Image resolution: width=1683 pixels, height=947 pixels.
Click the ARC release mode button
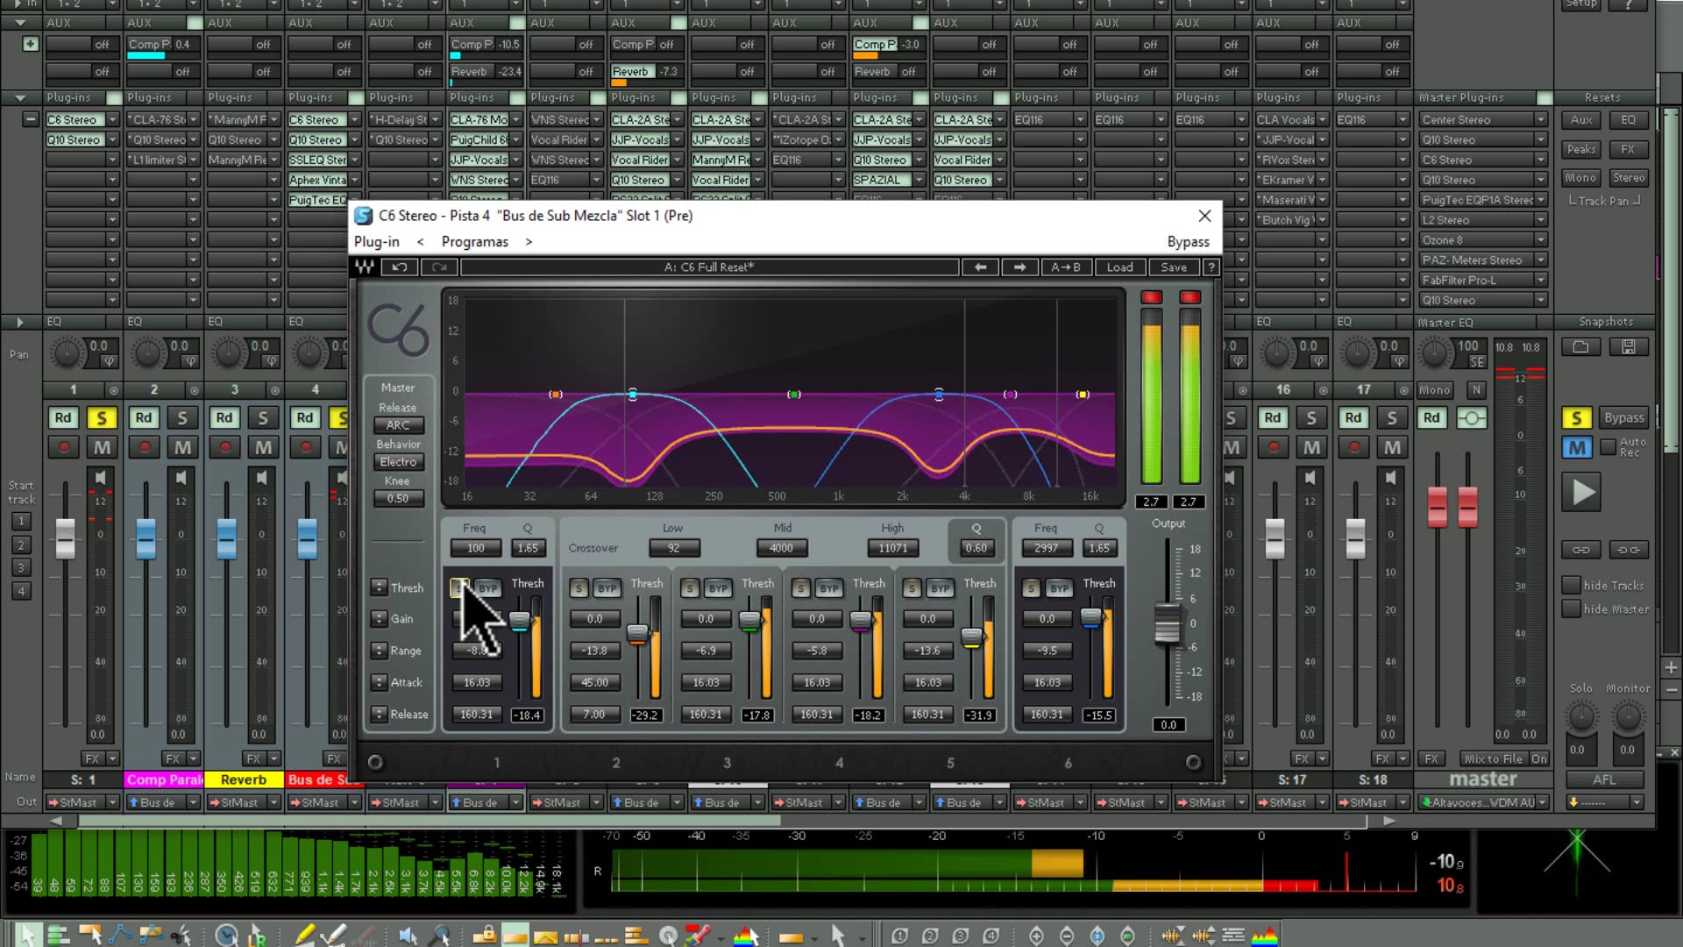pyautogui.click(x=398, y=425)
